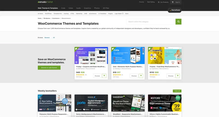Show previous image on WoodMart card
The image size is (219, 117).
pos(113,103)
